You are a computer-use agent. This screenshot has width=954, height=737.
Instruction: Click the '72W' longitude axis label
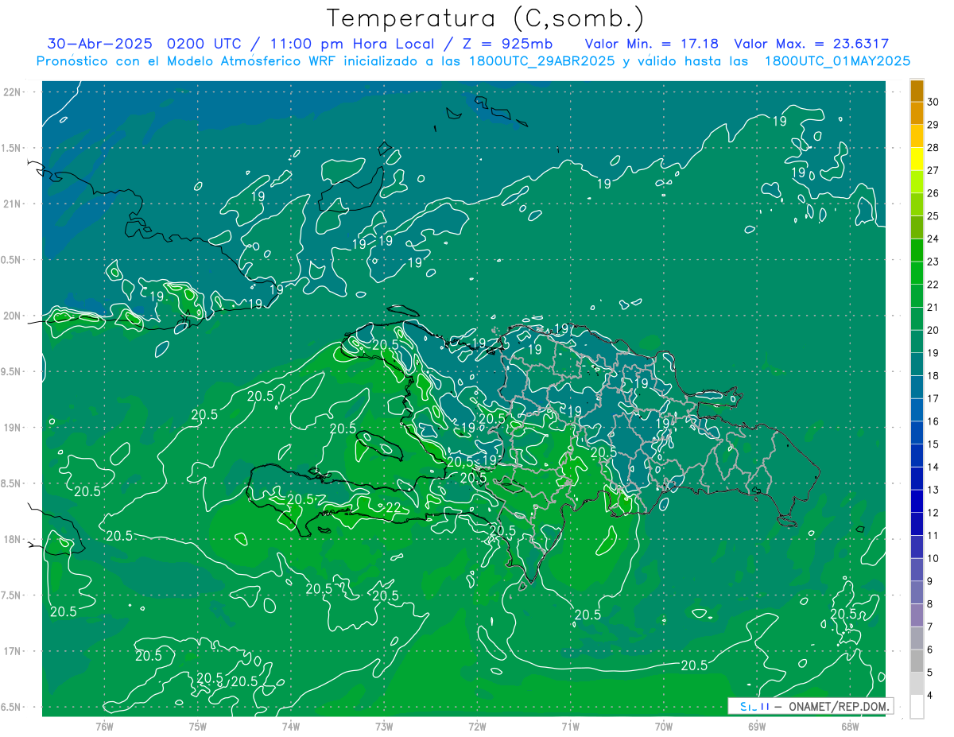(477, 727)
